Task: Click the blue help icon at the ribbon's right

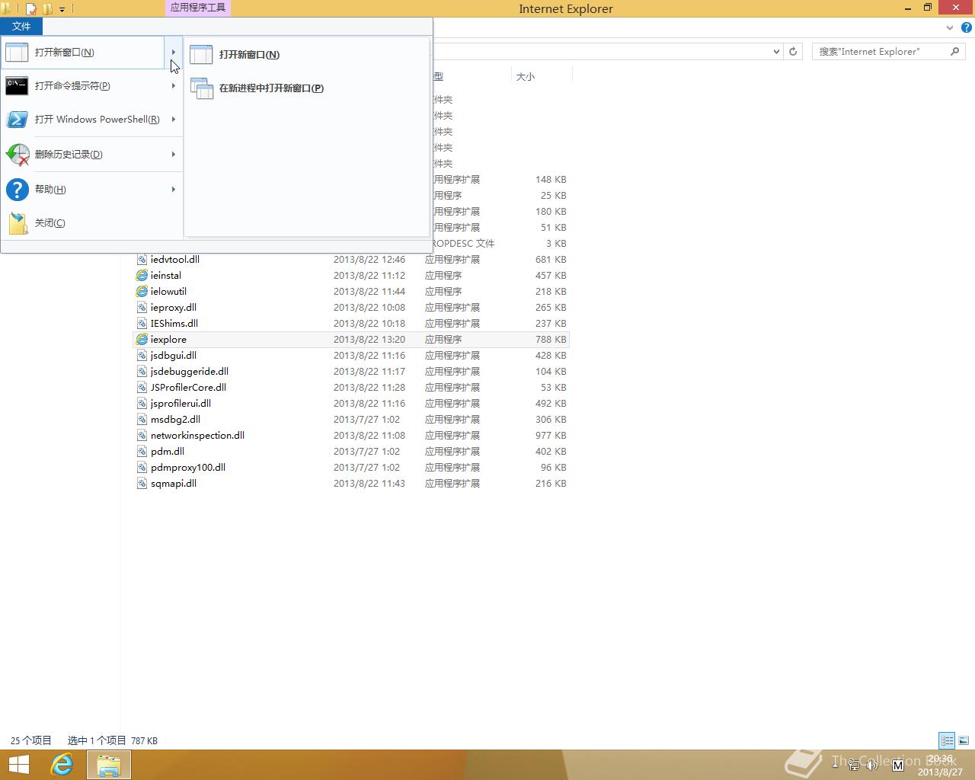Action: point(967,27)
